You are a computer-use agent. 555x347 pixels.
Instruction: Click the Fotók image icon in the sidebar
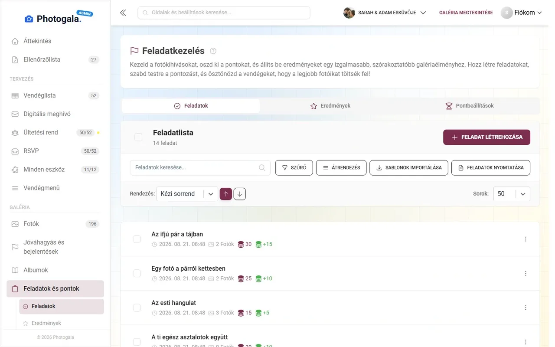[x=15, y=224]
